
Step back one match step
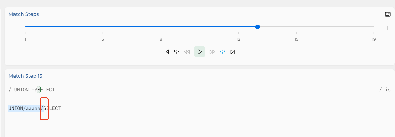pyautogui.click(x=176, y=52)
